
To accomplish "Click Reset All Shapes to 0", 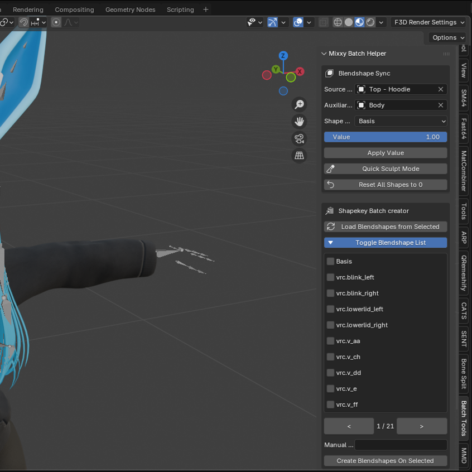I will (x=386, y=185).
